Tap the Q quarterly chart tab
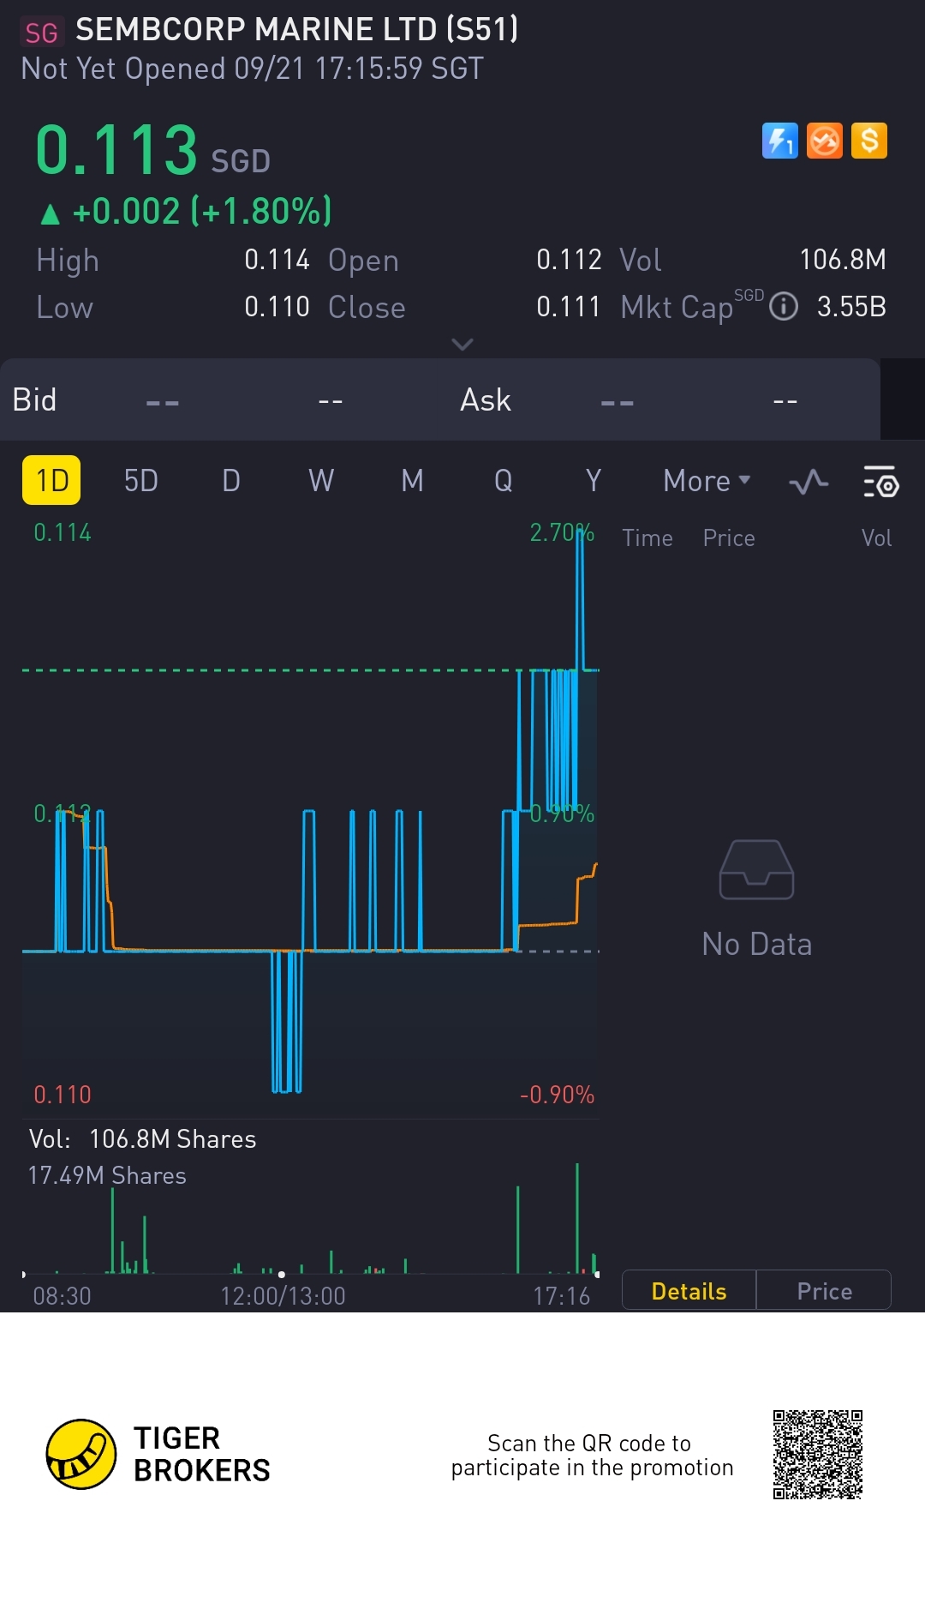This screenshot has width=925, height=1597. pos(503,481)
